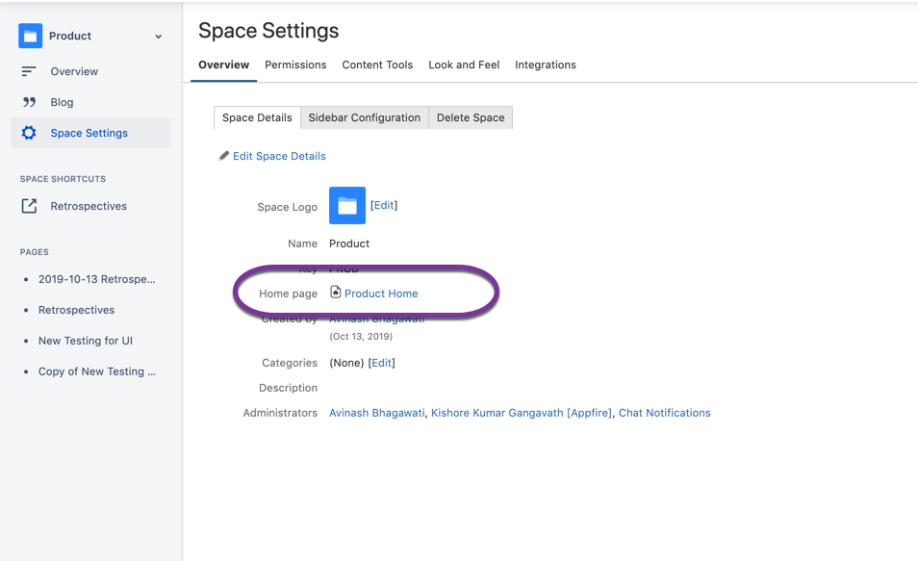Screen dimensions: 918x561
Task: Open the Content Tools tab
Action: click(x=377, y=65)
